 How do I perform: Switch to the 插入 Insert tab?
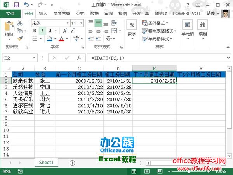43,14
